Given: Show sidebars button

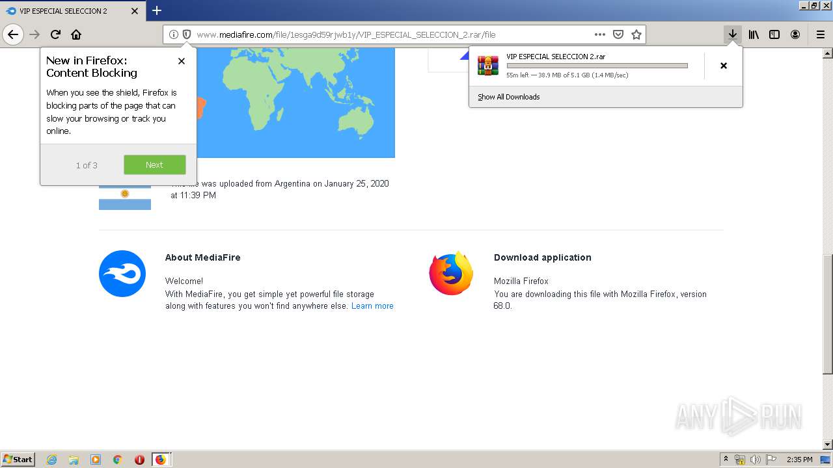Looking at the screenshot, I should tap(774, 34).
